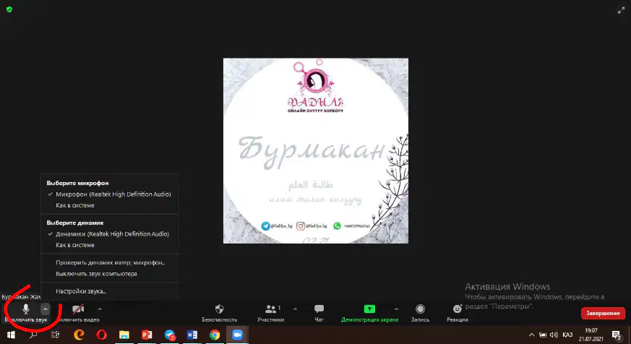The height and width of the screenshot is (344, 631).
Task: Start screen share (Демонстрация экрана)
Action: coord(369,313)
